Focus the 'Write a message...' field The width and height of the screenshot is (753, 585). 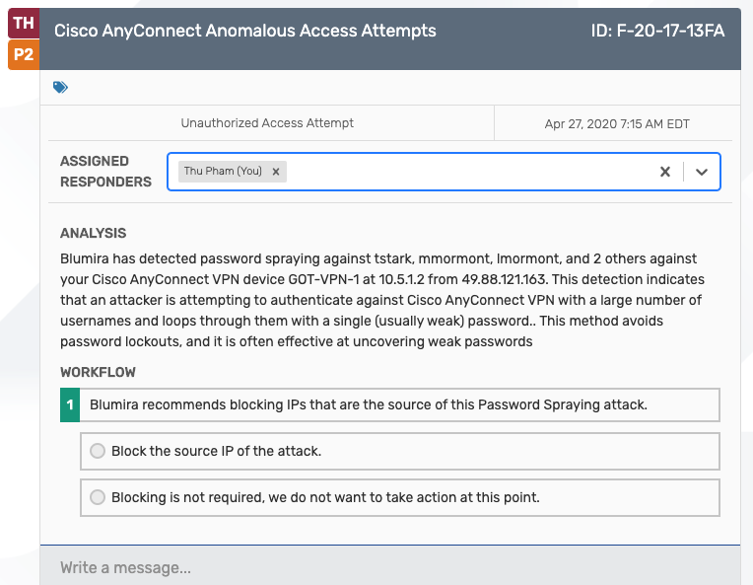click(x=390, y=567)
